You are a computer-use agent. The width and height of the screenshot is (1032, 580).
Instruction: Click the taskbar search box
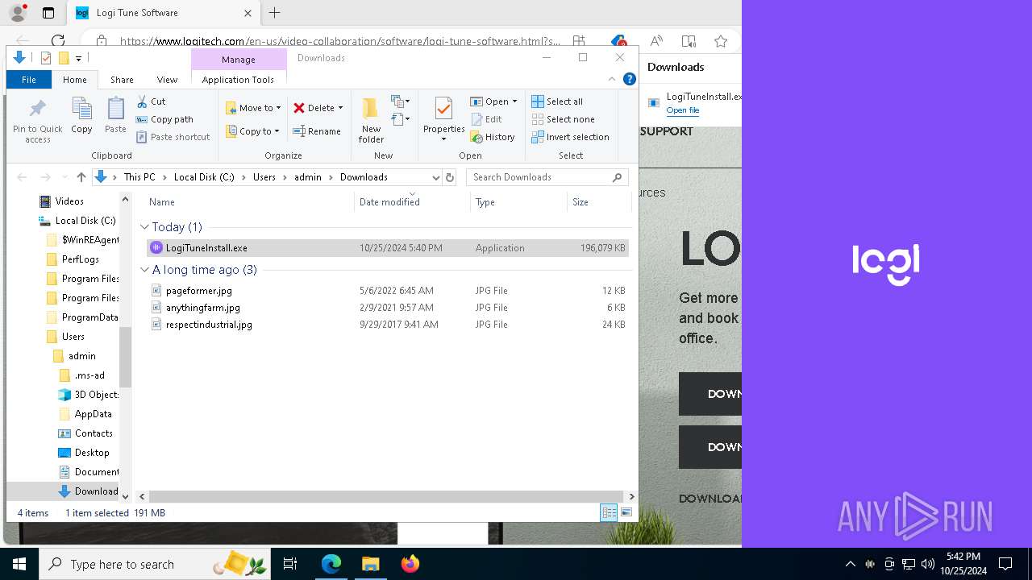(155, 564)
